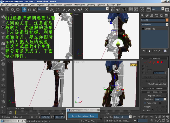Click the object color swatch beside Line12
This screenshot has height=123, width=170.
[x=167, y=20]
